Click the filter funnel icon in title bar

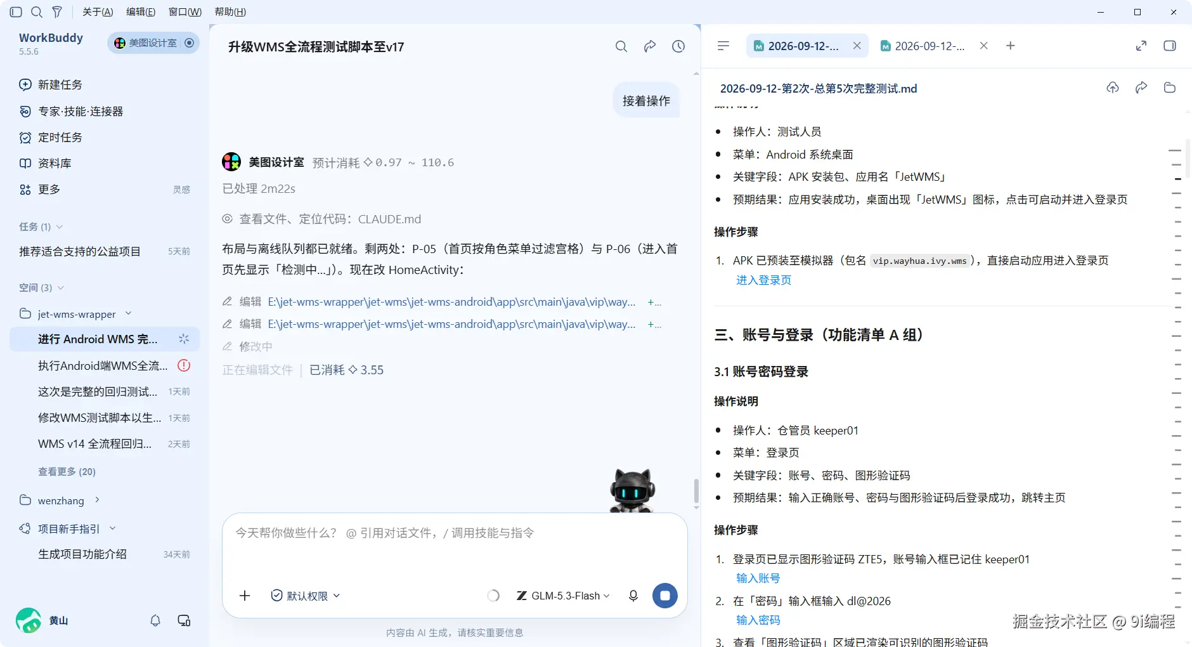[57, 11]
